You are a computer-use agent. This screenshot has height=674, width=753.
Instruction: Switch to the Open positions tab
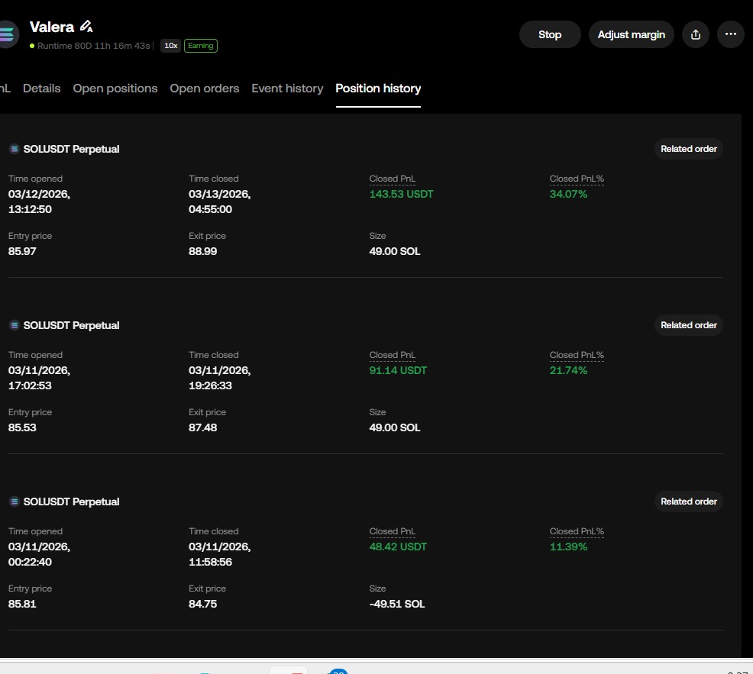click(115, 89)
